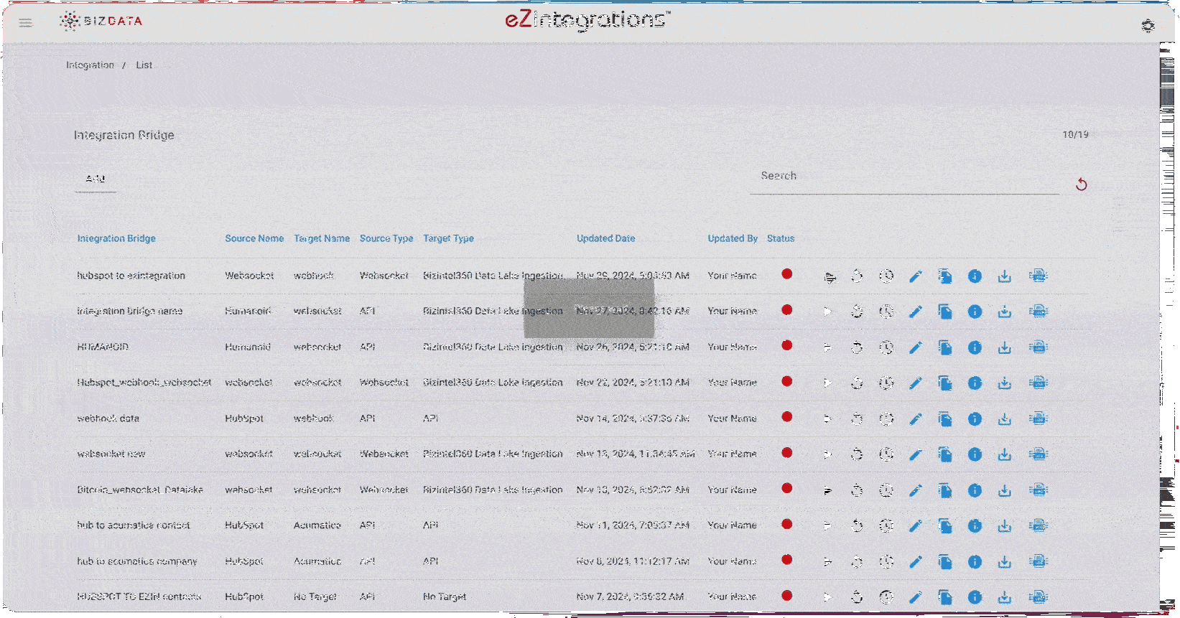View logs for Hubspot_webhook_websocket bridge
Image resolution: width=1180 pixels, height=618 pixels.
tap(1038, 383)
